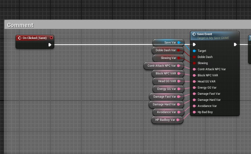Click the Contr Attack NPC Var input pin on Save Event
251x154 pixels.
point(194,69)
